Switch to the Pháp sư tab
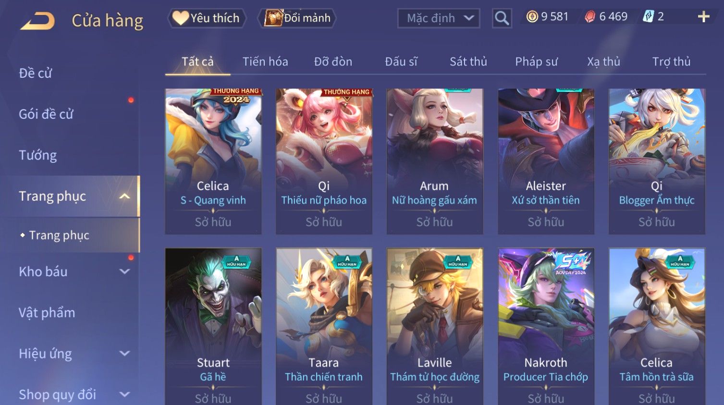This screenshot has width=724, height=405. click(x=536, y=61)
